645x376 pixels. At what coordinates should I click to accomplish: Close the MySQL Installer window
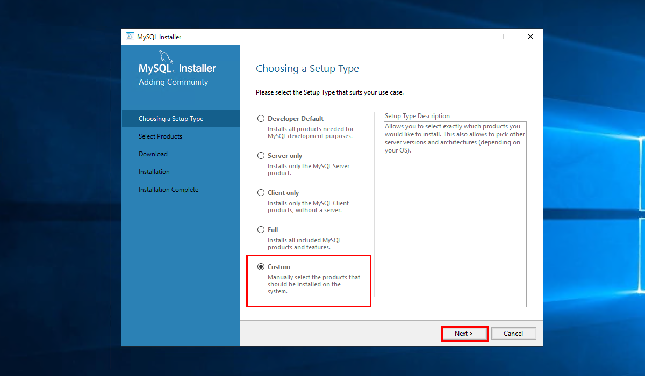[531, 37]
